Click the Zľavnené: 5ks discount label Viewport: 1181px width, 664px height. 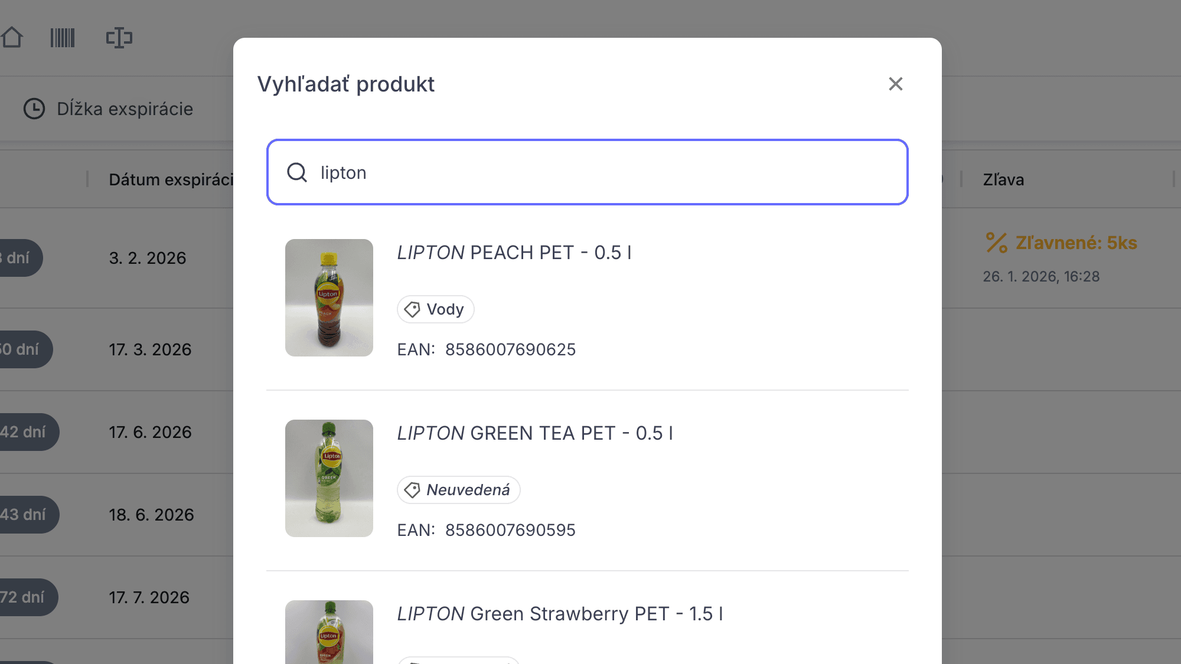pyautogui.click(x=1076, y=243)
